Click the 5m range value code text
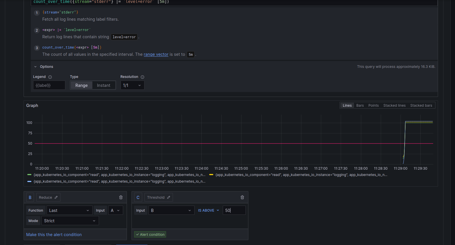This screenshot has height=245, width=455. click(191, 55)
